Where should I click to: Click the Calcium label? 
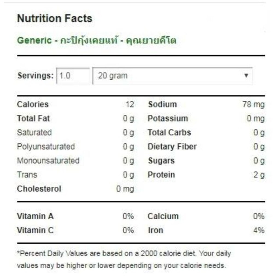pyautogui.click(x=163, y=217)
